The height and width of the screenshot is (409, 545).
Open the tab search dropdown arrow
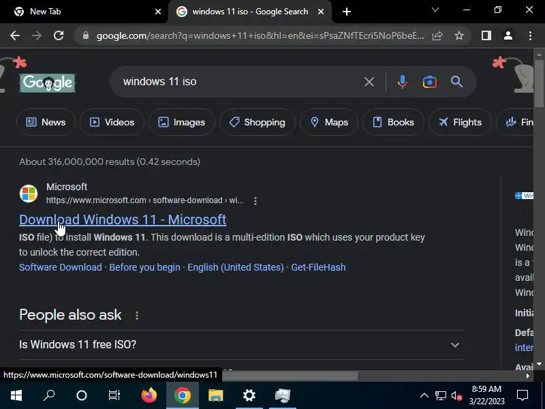[435, 10]
